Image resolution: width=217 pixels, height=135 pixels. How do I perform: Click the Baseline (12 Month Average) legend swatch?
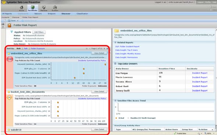pos(128,118)
